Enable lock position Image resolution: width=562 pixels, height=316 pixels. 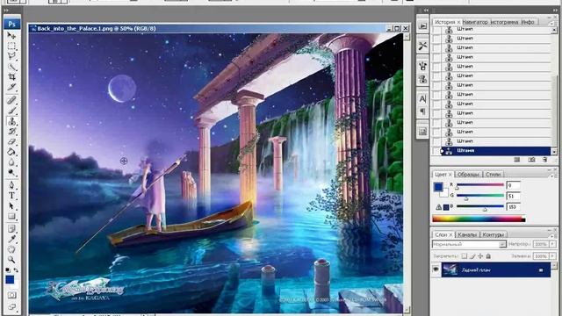point(480,256)
